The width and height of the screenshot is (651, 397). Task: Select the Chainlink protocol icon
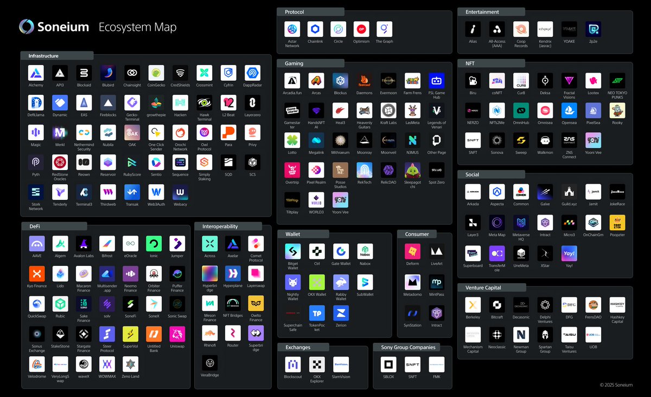(315, 29)
